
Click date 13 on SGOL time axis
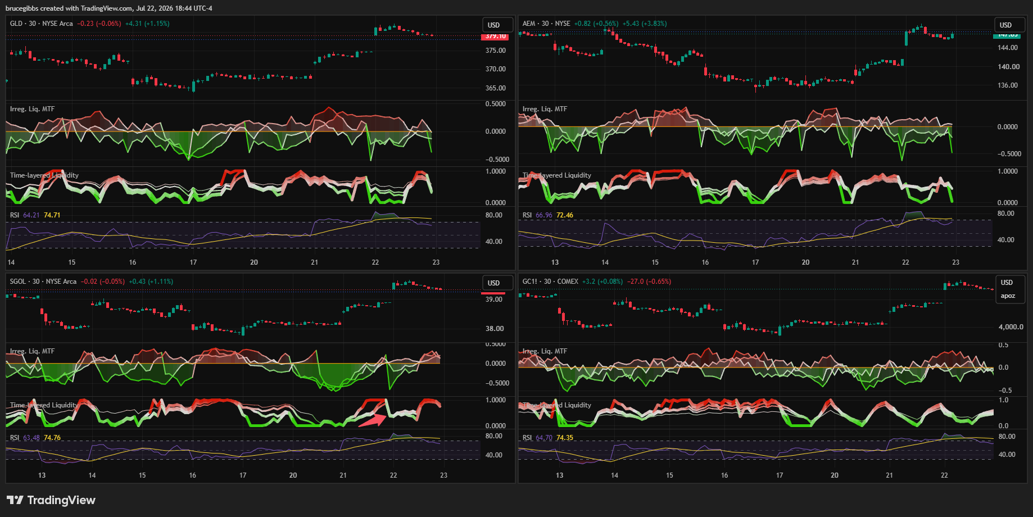coord(42,475)
